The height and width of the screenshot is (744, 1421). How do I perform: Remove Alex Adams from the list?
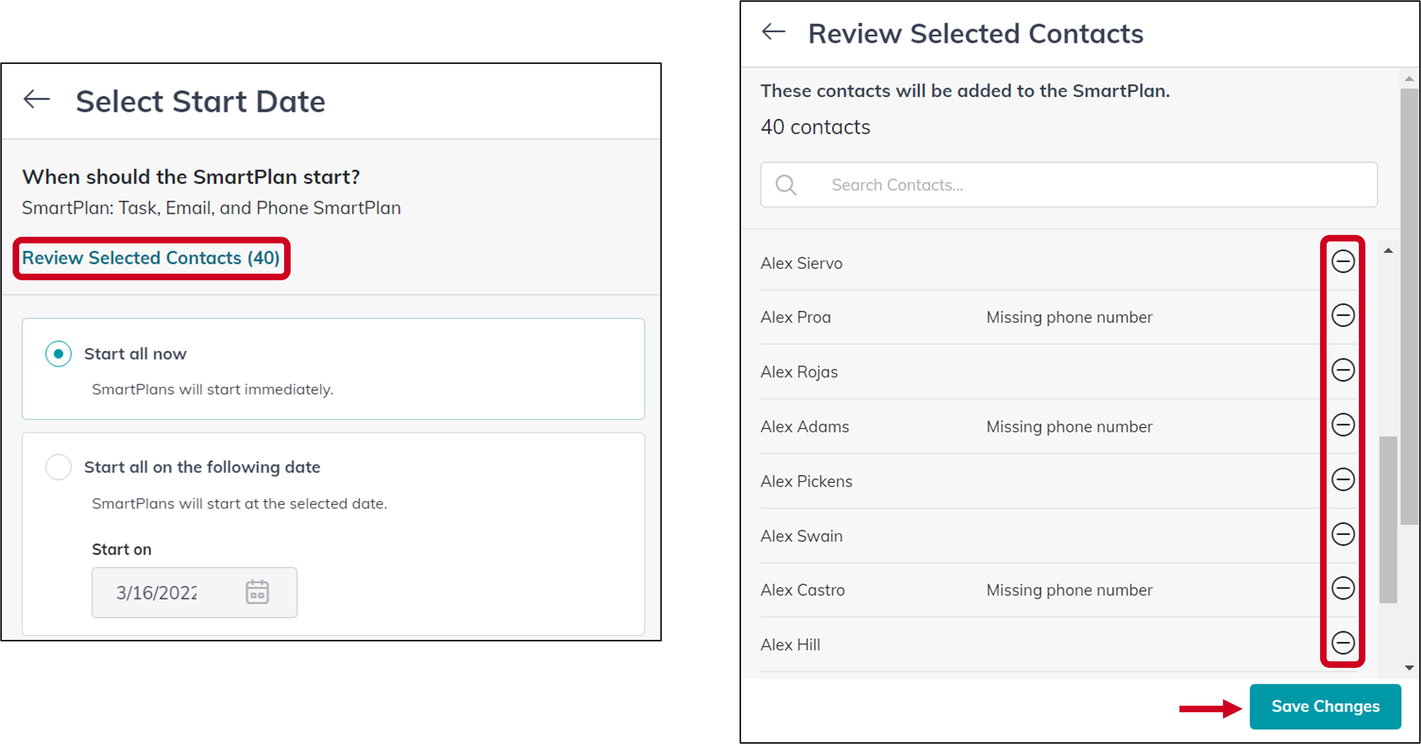click(1342, 425)
